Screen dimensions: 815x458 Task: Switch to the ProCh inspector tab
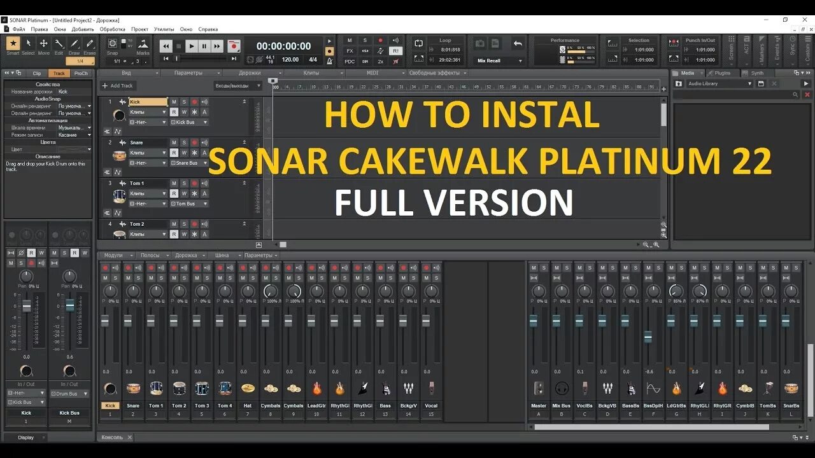point(81,73)
